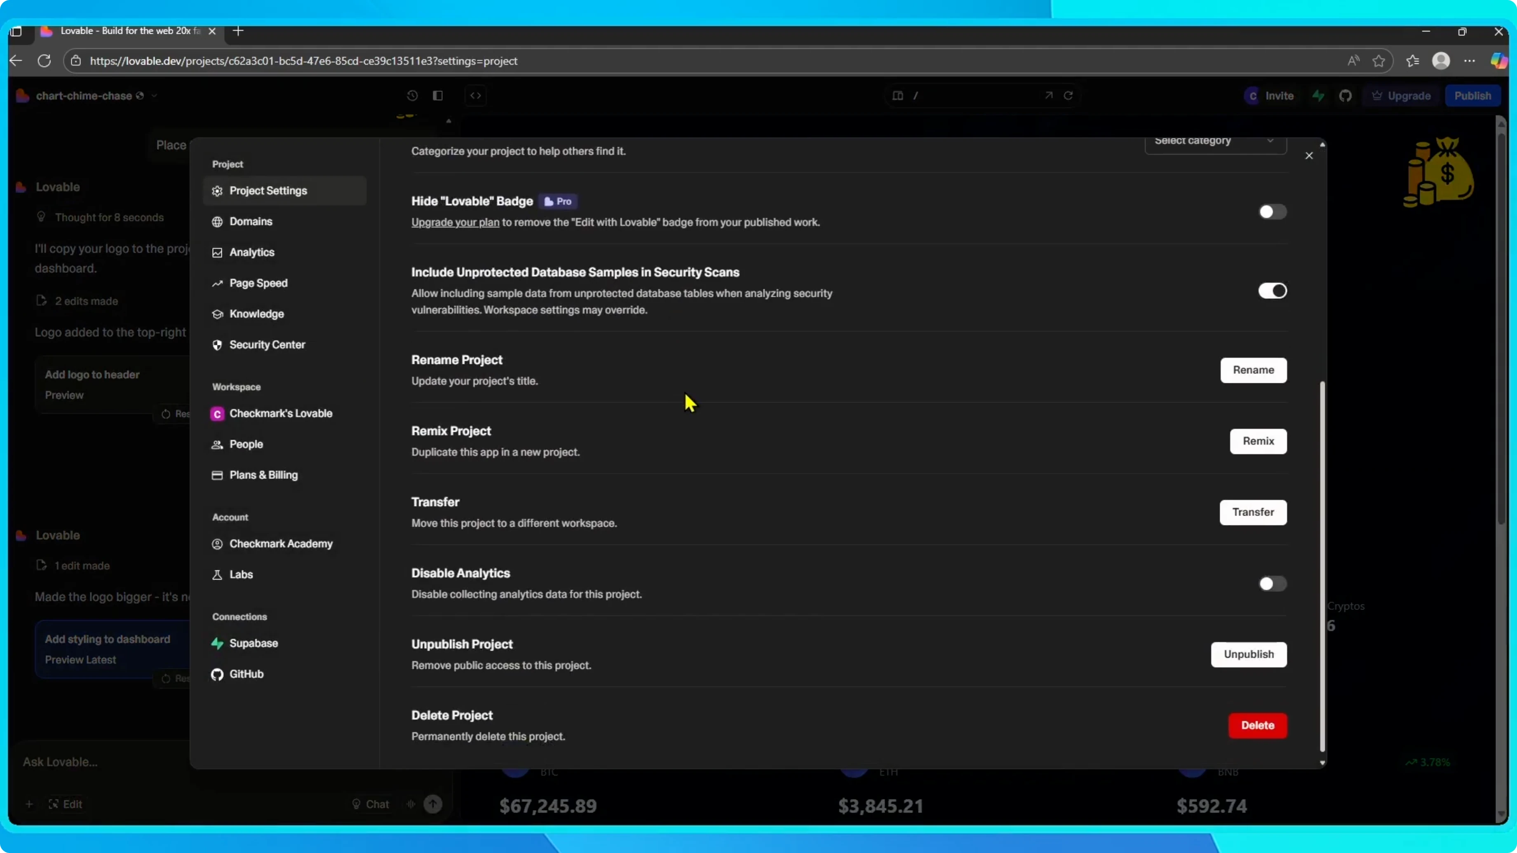Click the Publish button
The width and height of the screenshot is (1517, 853).
(x=1472, y=95)
